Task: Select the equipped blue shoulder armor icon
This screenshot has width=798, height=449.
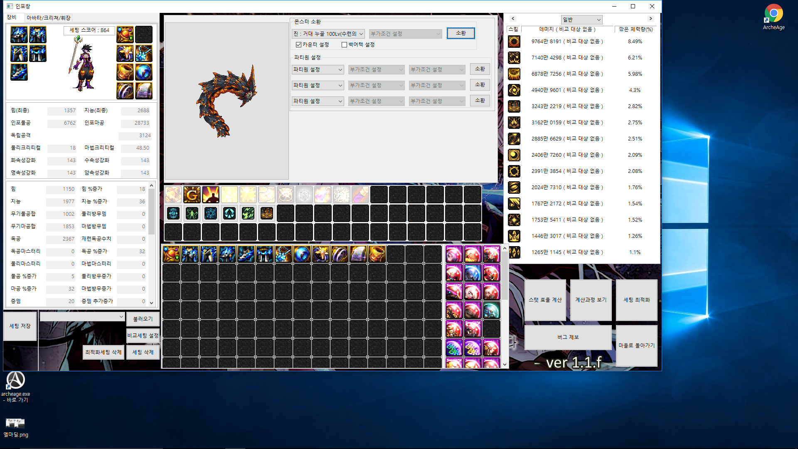Action: tap(19, 35)
